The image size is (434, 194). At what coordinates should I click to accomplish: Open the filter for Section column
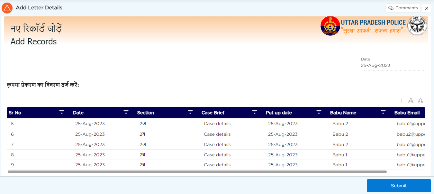pos(190,112)
